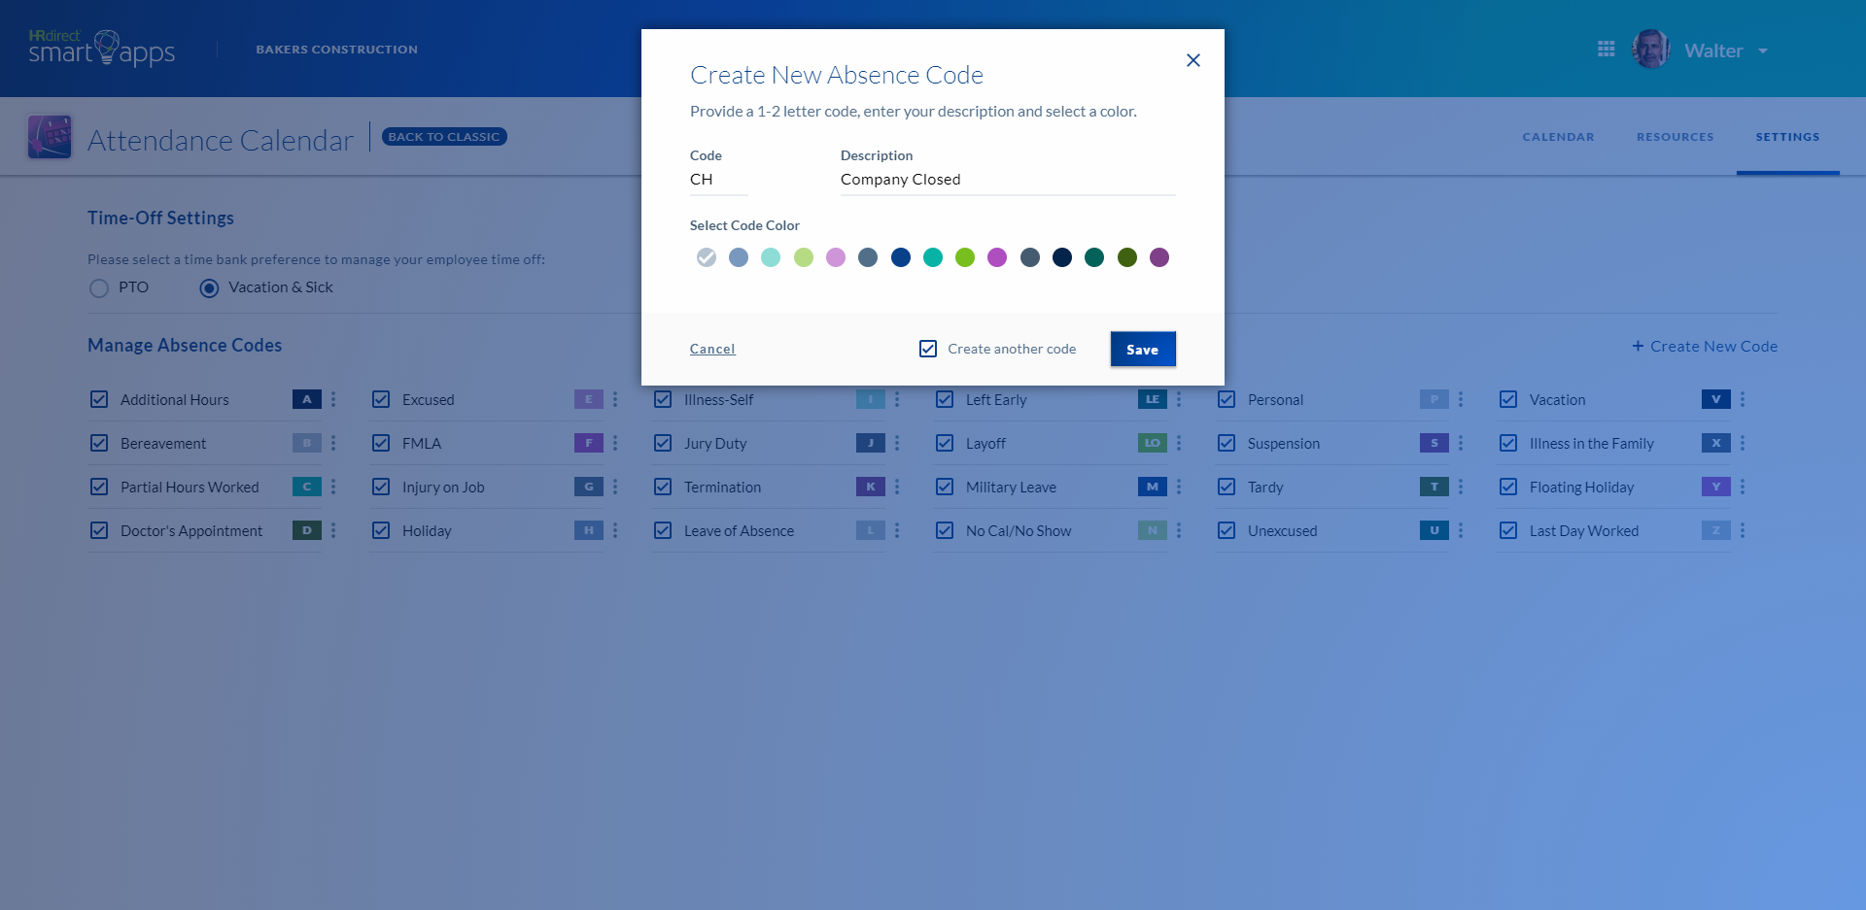Pick the checked gray color swatch

(707, 257)
